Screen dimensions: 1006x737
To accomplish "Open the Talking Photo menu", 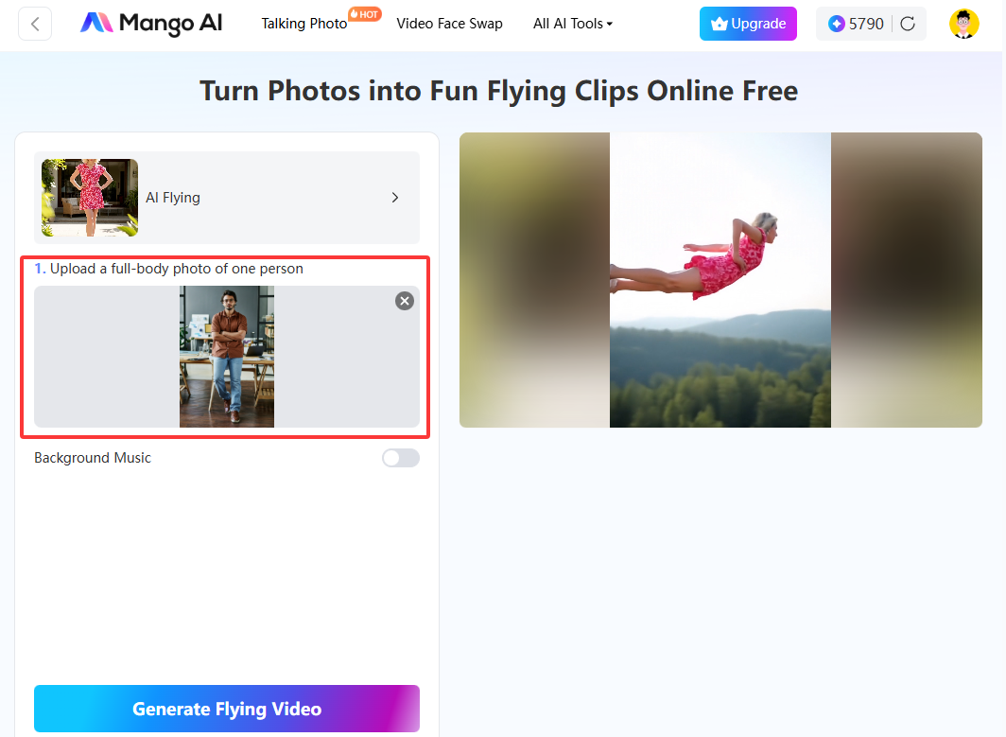I will (x=304, y=24).
